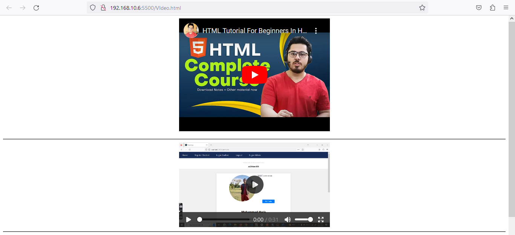Image resolution: width=515 pixels, height=235 pixels.
Task: Toggle fullscreen on the bottom video
Action: (321, 219)
